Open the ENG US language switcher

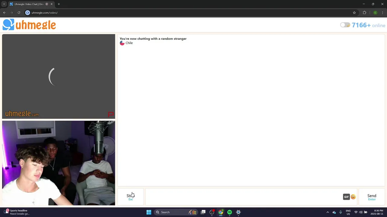(348, 212)
